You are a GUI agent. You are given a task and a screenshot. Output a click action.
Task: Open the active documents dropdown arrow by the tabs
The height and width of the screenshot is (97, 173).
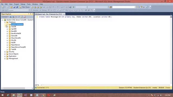(x=171, y=14)
